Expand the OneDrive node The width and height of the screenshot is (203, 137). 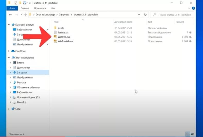tap(9, 51)
